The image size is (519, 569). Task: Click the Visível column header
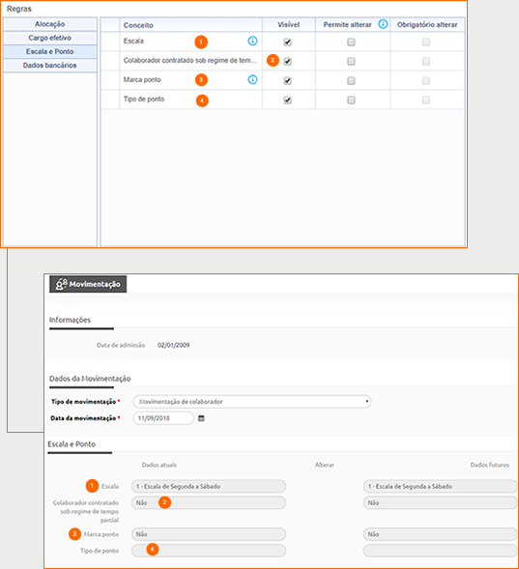click(x=289, y=25)
